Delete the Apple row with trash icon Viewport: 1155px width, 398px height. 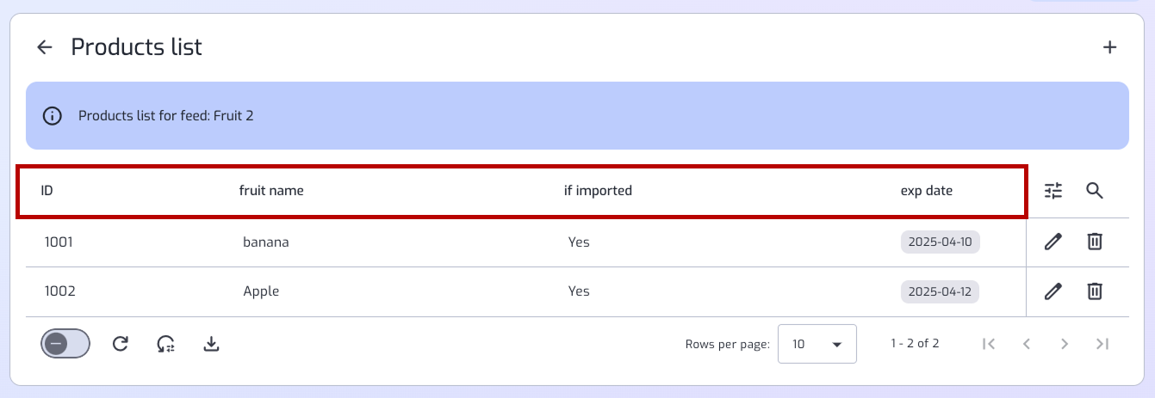tap(1094, 291)
